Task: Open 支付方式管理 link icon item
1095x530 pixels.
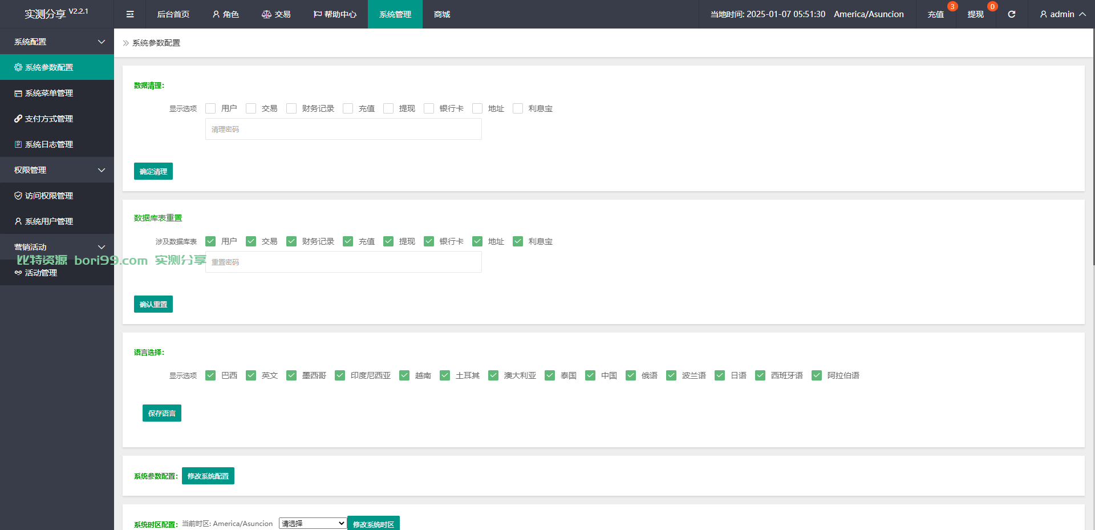Action: tap(57, 119)
